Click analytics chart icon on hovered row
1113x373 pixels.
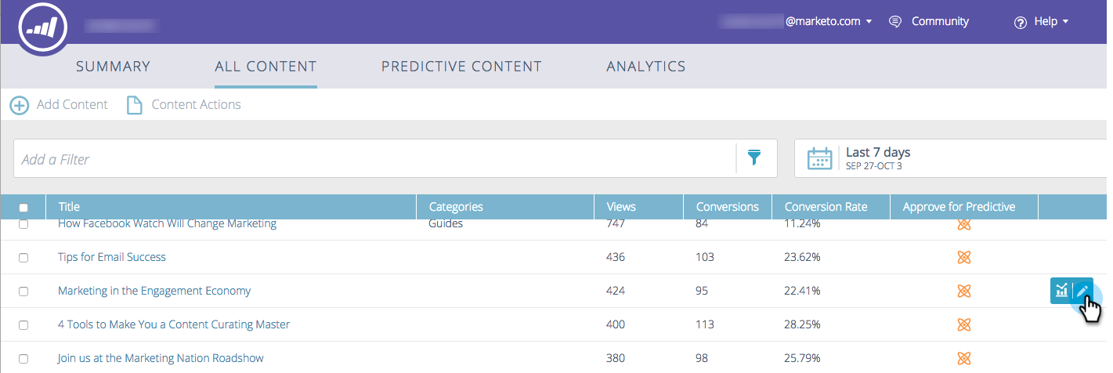pos(1061,291)
